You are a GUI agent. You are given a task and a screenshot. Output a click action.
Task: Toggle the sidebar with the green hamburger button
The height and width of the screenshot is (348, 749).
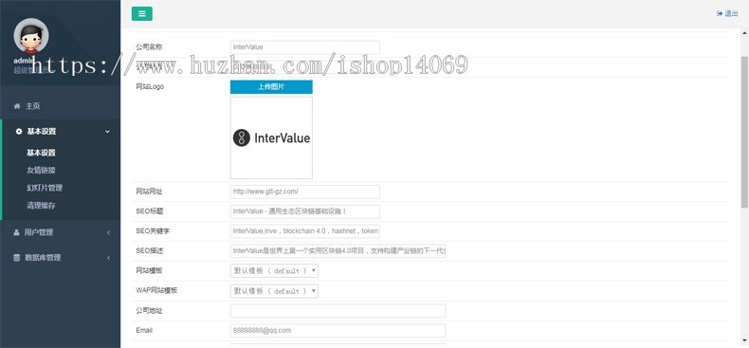[142, 14]
